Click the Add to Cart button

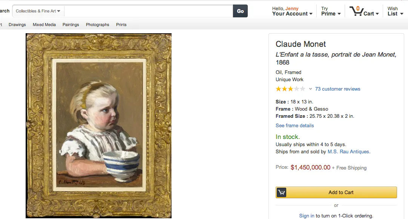[341, 193]
